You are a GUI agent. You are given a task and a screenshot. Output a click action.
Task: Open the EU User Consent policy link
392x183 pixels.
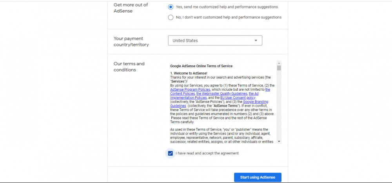point(238,98)
